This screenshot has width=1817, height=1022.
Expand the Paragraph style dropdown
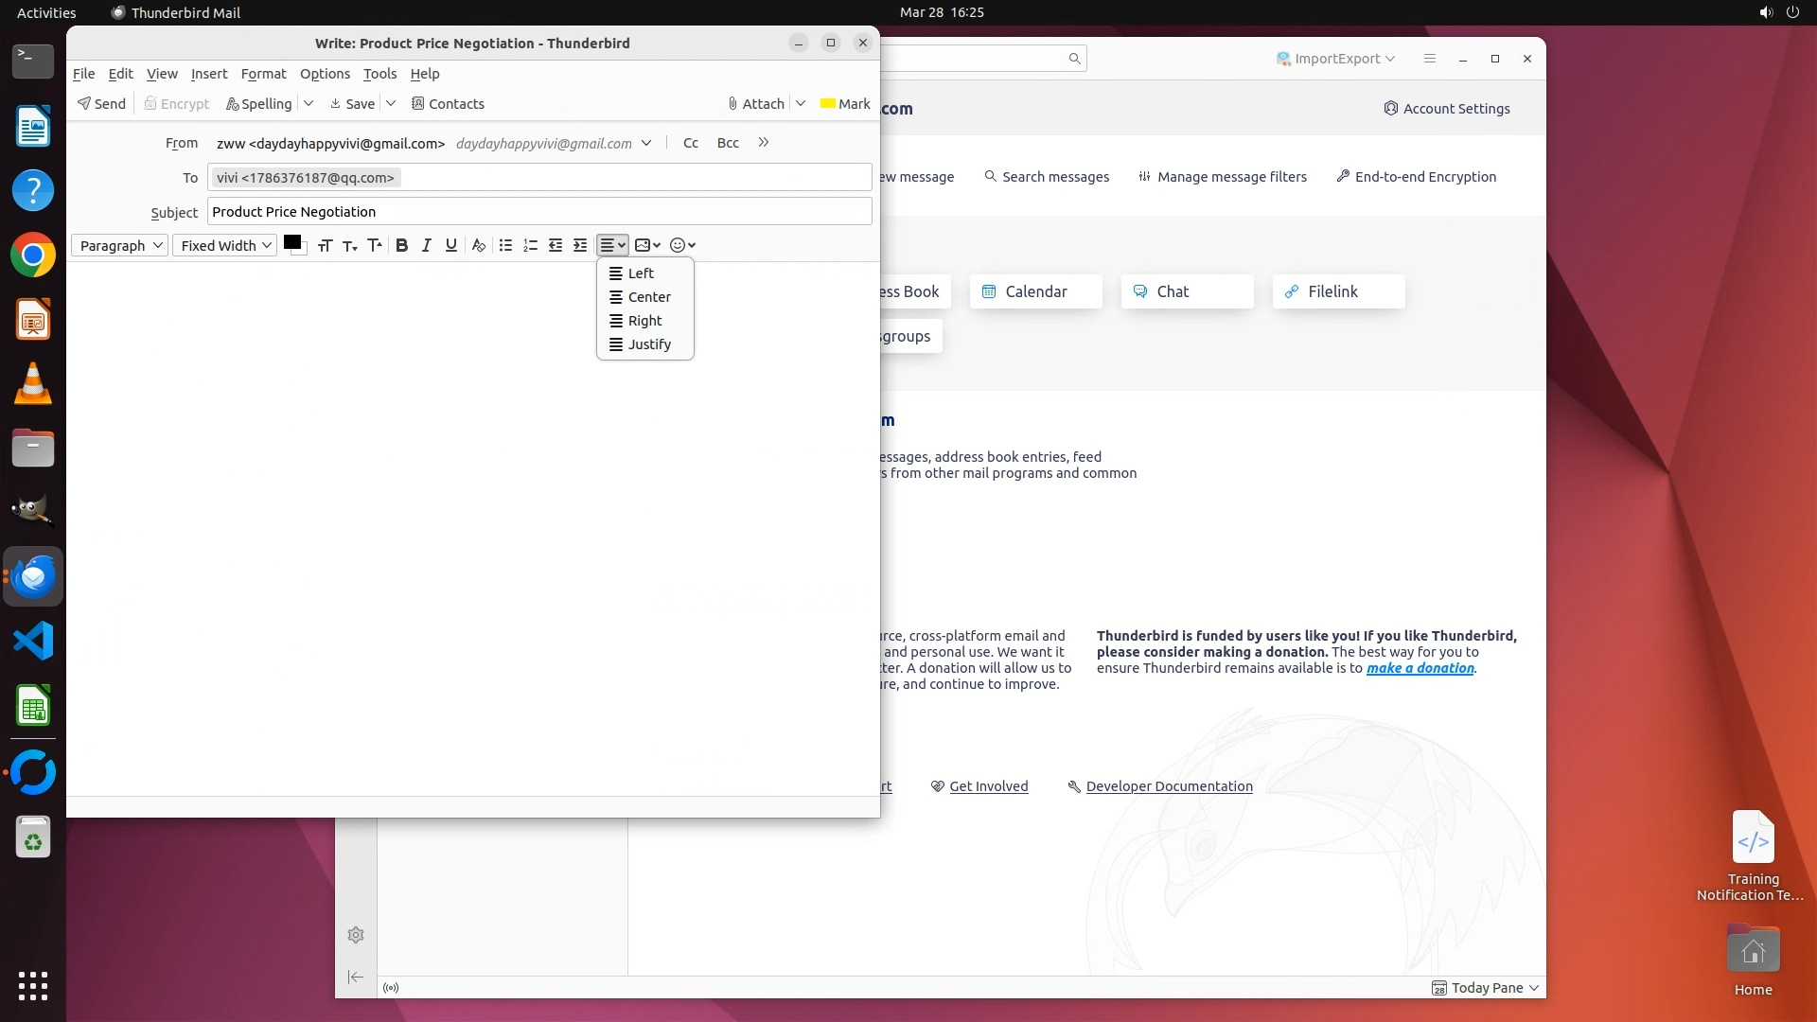point(120,245)
